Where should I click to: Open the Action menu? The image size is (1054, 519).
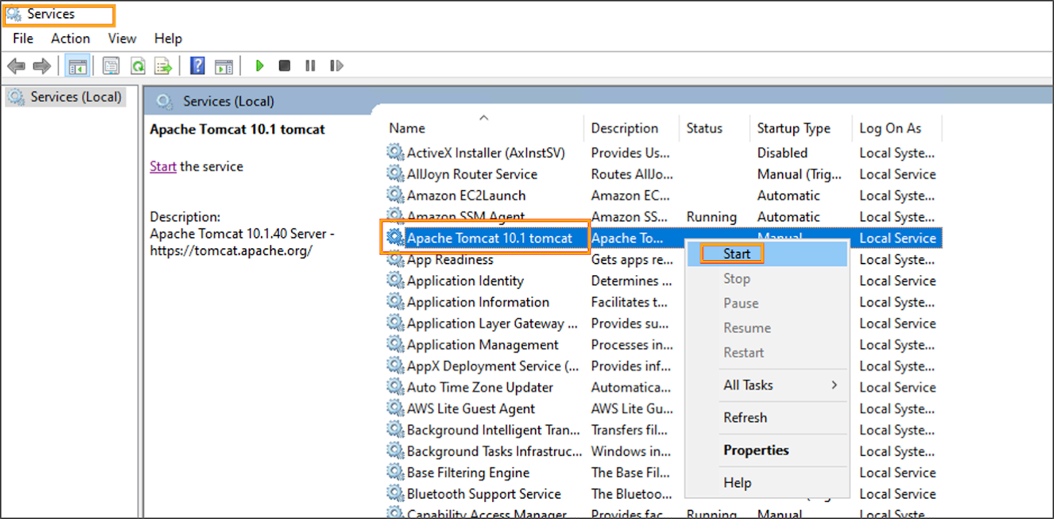70,39
